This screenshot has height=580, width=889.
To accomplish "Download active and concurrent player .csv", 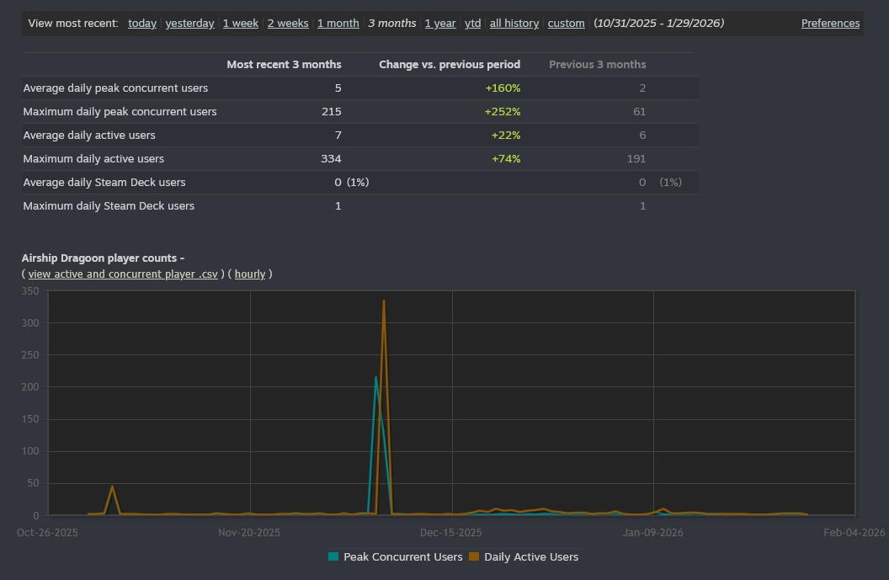I will 123,274.
